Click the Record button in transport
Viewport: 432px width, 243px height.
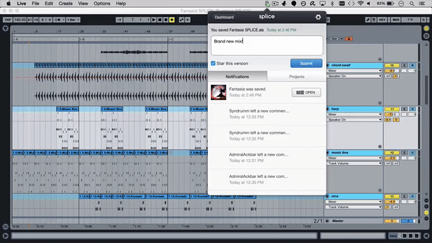(166, 20)
